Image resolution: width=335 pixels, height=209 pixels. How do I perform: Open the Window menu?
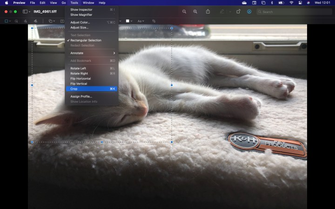[x=88, y=3]
